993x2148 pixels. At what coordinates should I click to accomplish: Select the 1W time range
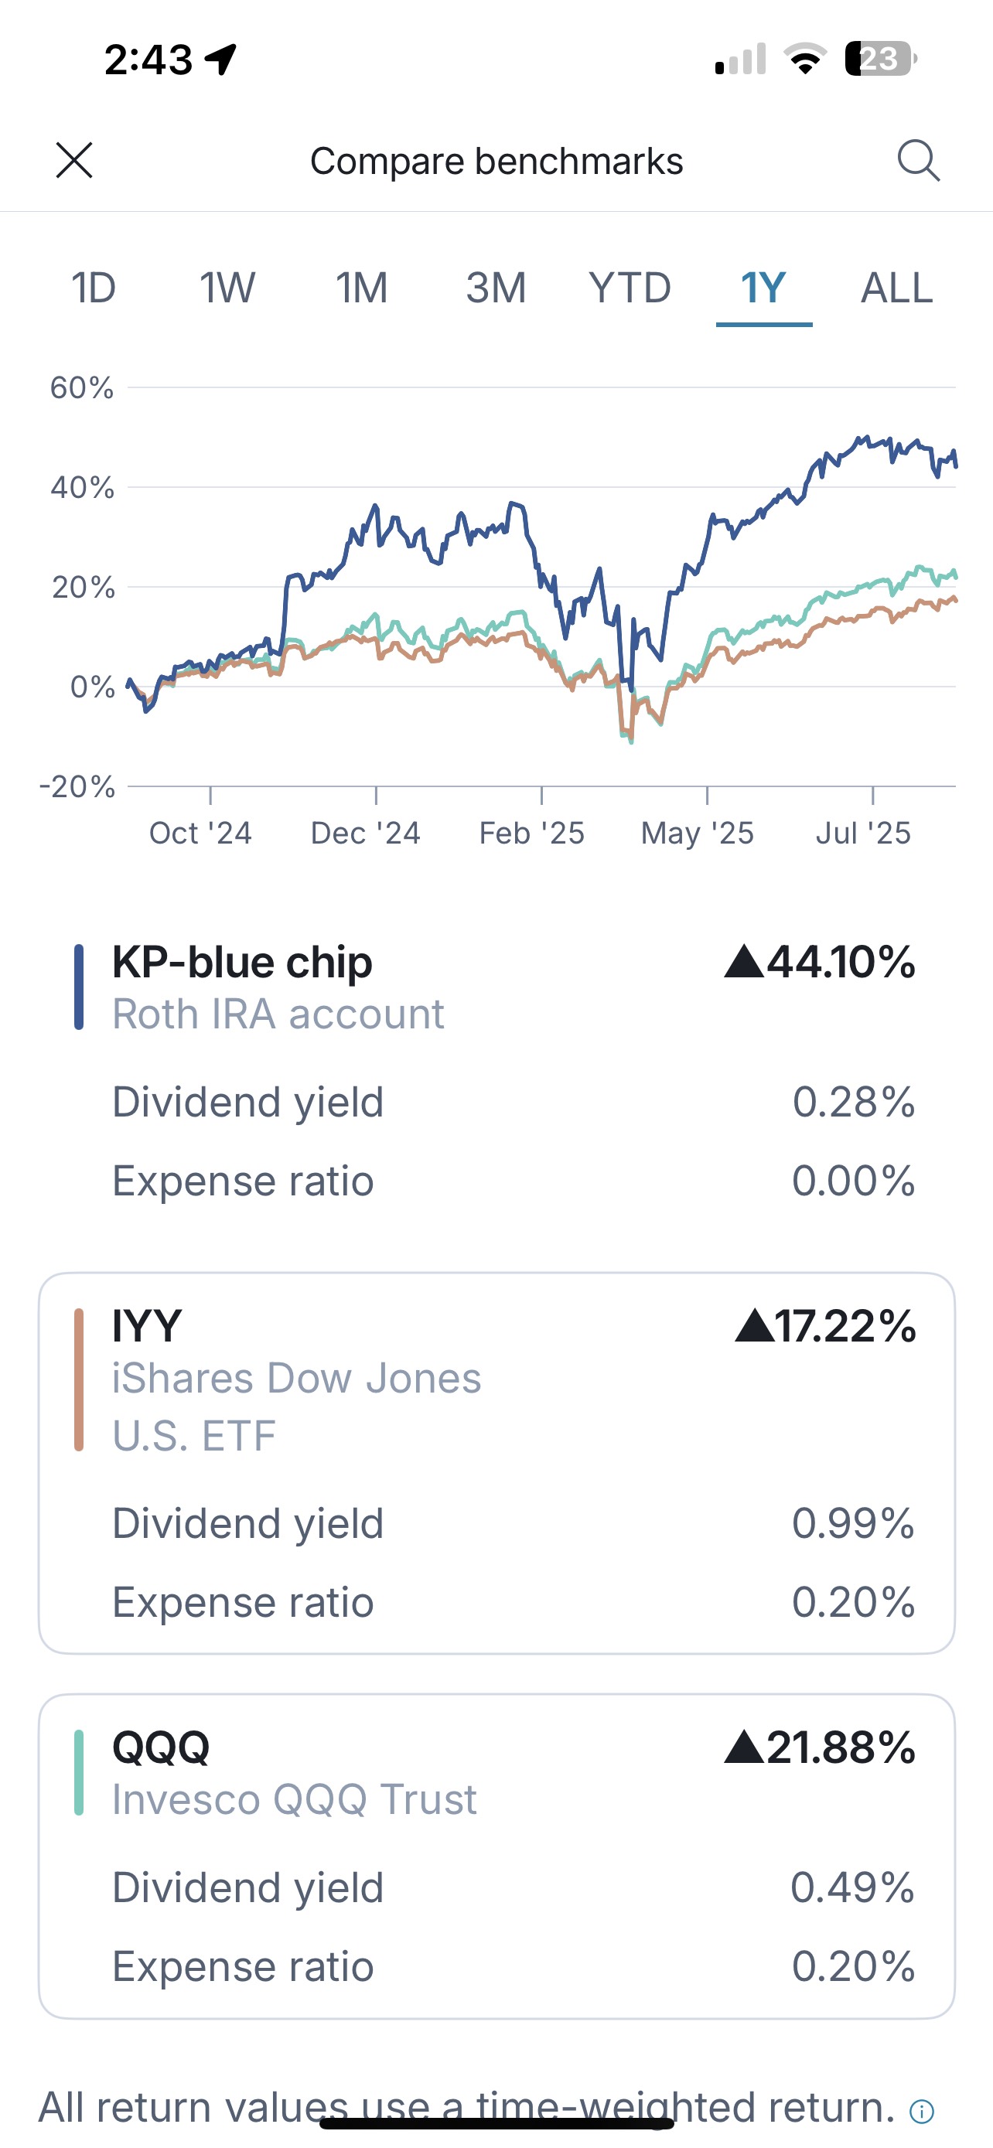click(x=227, y=288)
